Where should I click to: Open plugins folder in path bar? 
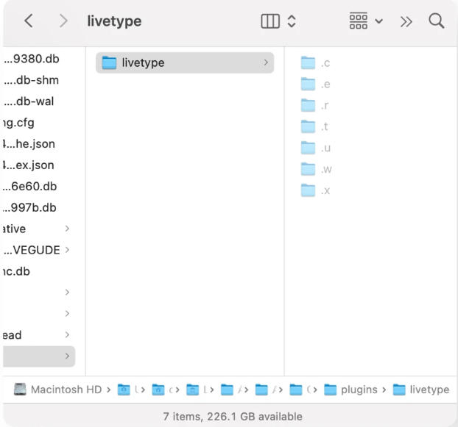coord(350,390)
